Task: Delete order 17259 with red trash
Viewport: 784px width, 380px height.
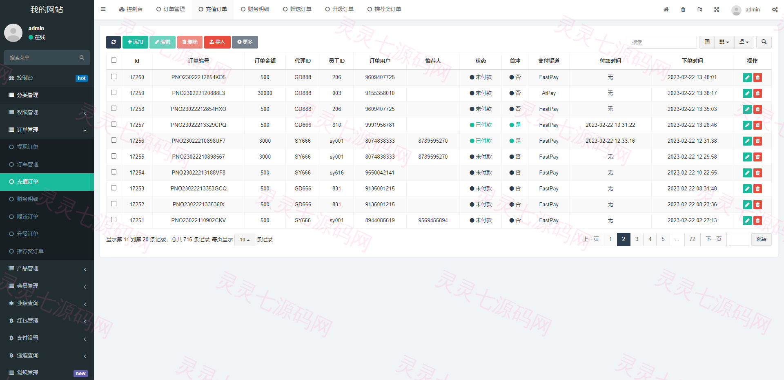Action: tap(757, 93)
